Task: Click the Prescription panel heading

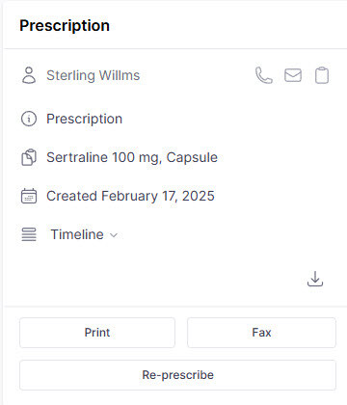Action: [65, 25]
